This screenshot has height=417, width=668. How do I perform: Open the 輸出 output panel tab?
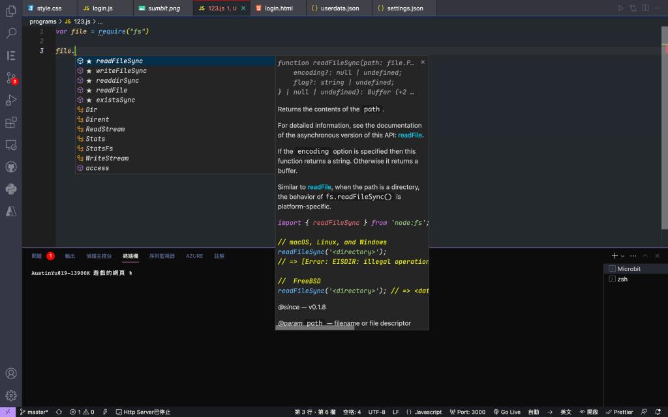(x=70, y=255)
